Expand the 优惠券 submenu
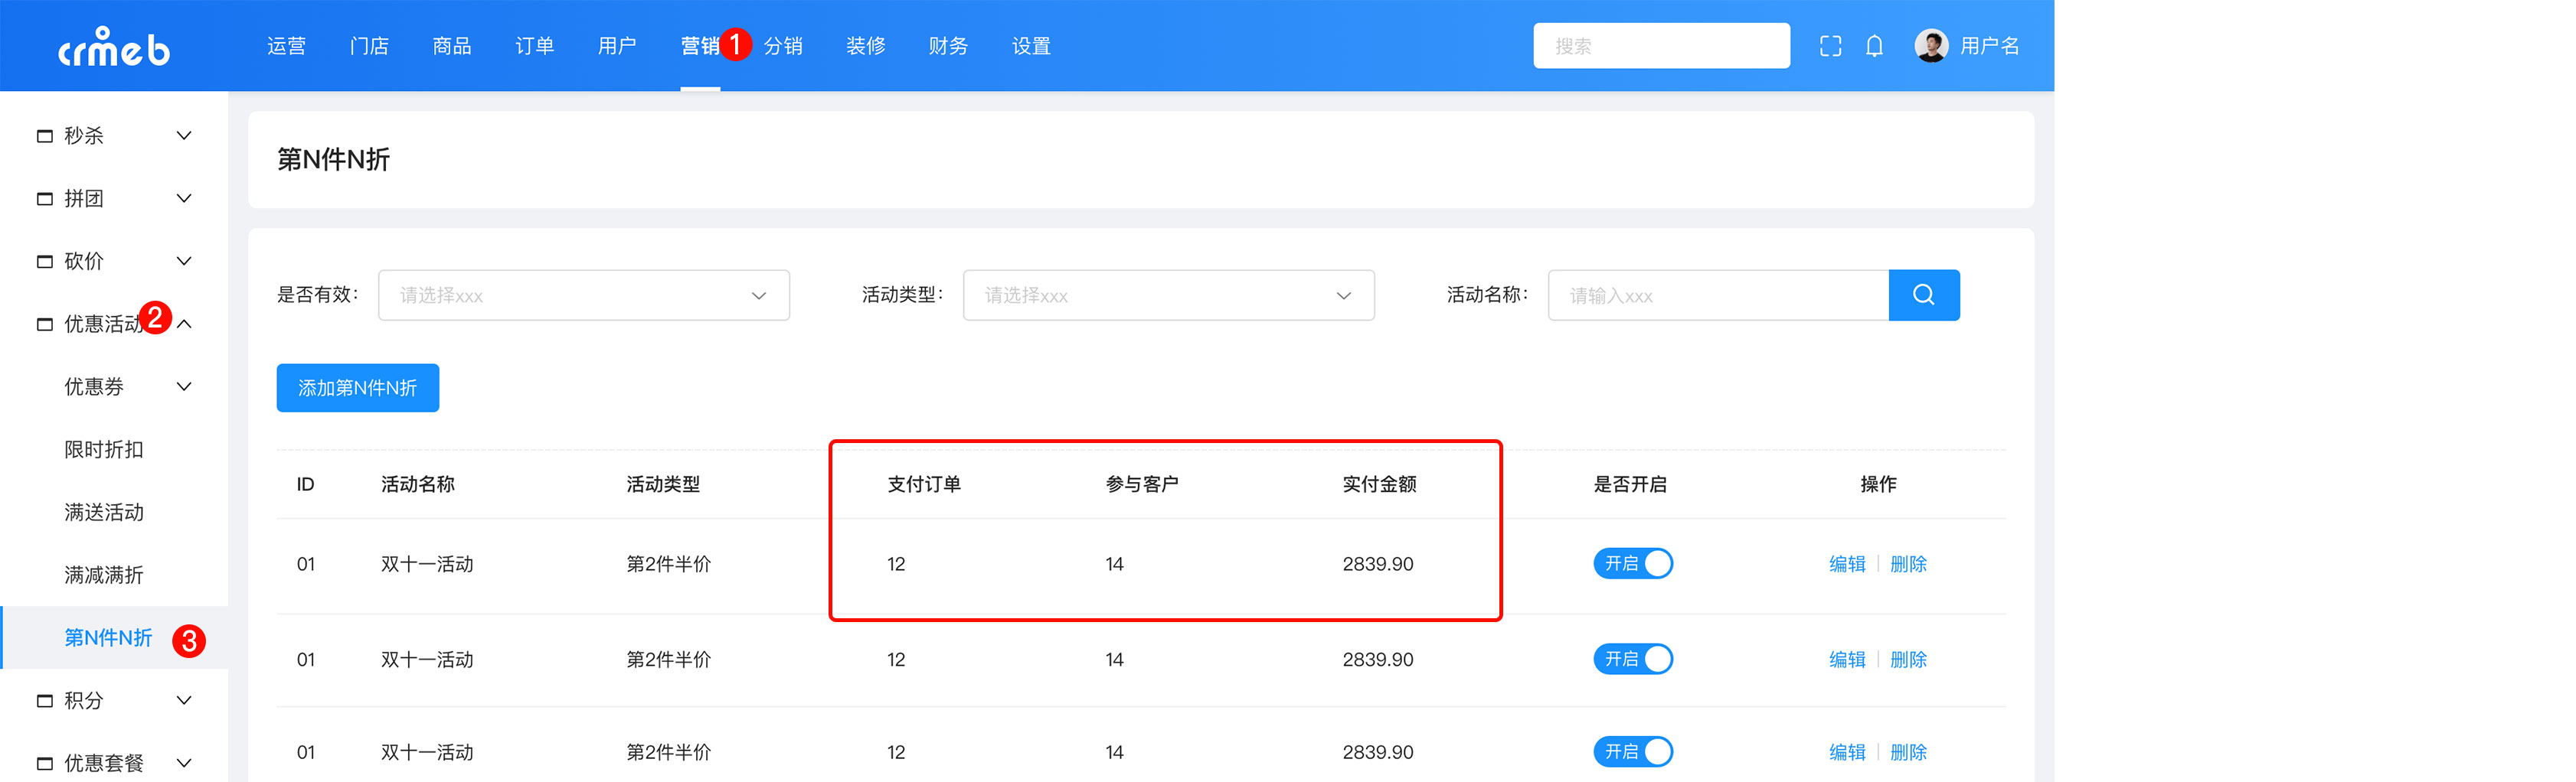 [x=184, y=387]
